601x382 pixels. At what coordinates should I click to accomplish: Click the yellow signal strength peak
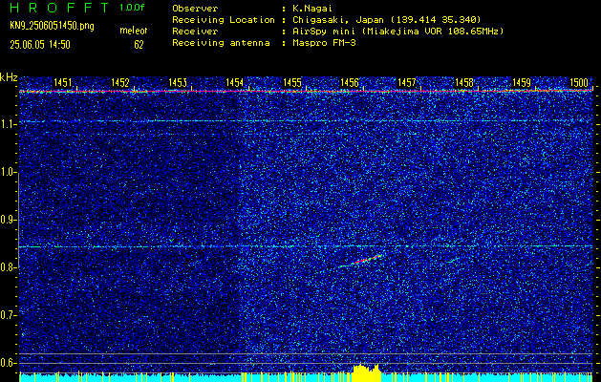(366, 372)
